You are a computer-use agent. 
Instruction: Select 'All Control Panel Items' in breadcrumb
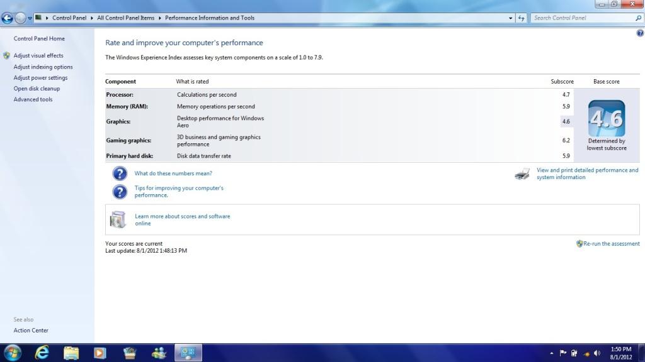tap(125, 18)
